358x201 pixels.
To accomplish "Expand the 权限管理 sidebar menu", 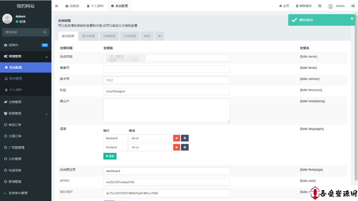I will point(25,114).
